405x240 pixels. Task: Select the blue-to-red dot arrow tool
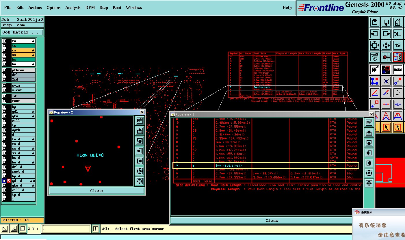pyautogui.click(x=398, y=81)
